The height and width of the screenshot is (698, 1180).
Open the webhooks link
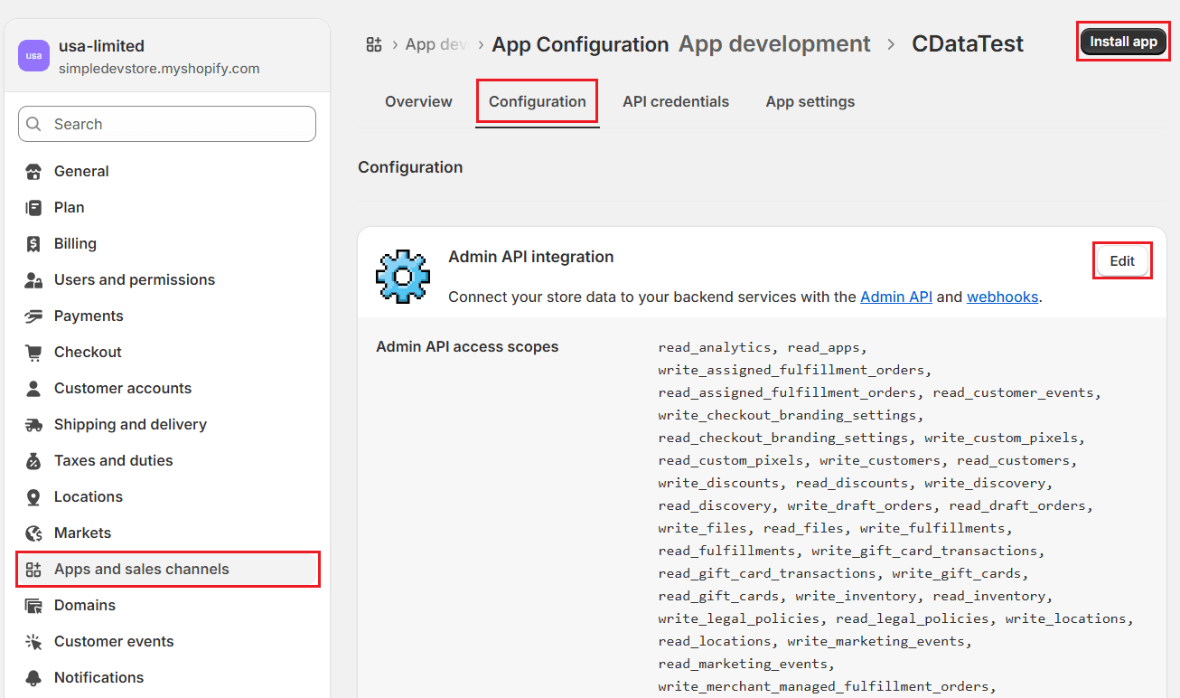(1002, 297)
